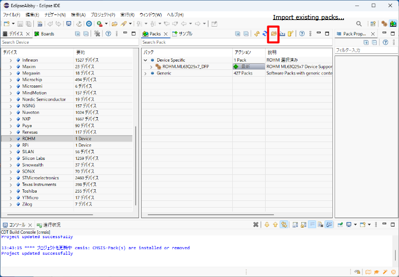Open the ヘルプ(H) menu
This screenshot has width=399, height=277.
point(175,15)
